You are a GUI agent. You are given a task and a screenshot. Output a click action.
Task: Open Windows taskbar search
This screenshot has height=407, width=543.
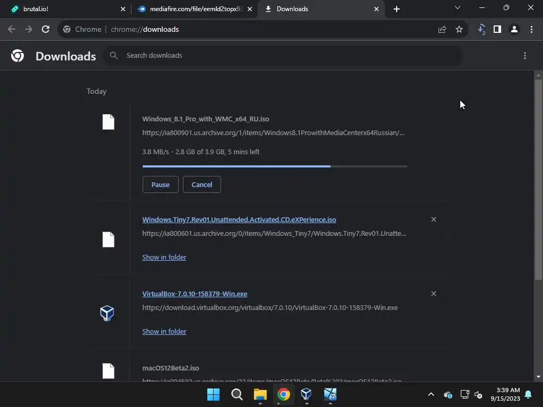coord(237,394)
